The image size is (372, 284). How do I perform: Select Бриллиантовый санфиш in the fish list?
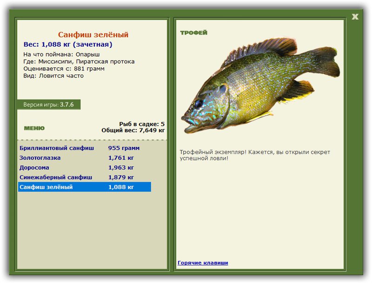(85, 148)
